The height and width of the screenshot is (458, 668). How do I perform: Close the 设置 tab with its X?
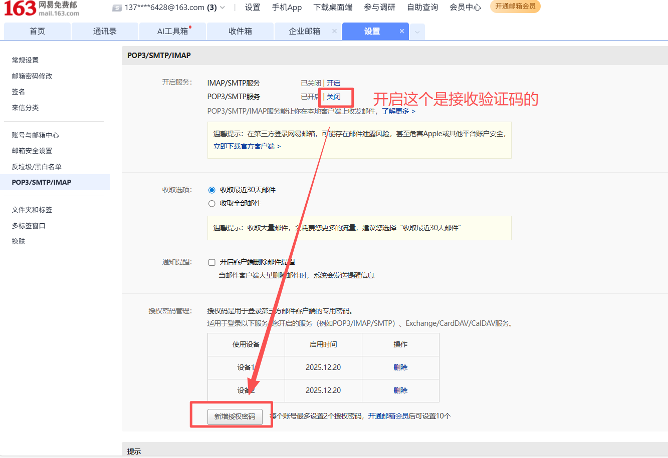point(401,31)
